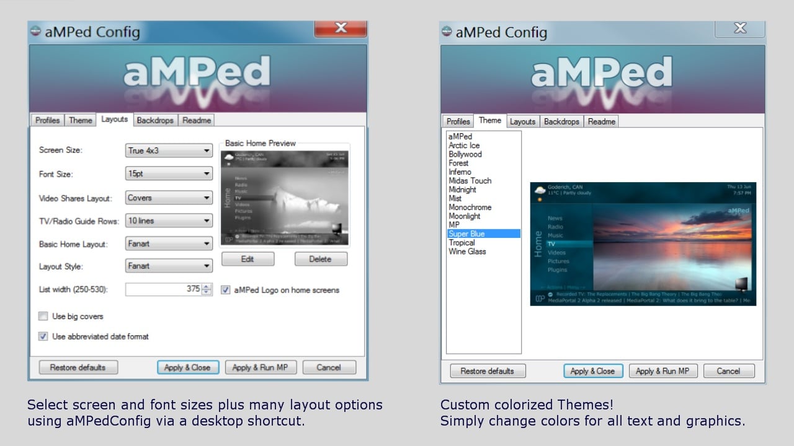Click app icon in Layouts window title bar

[36, 31]
